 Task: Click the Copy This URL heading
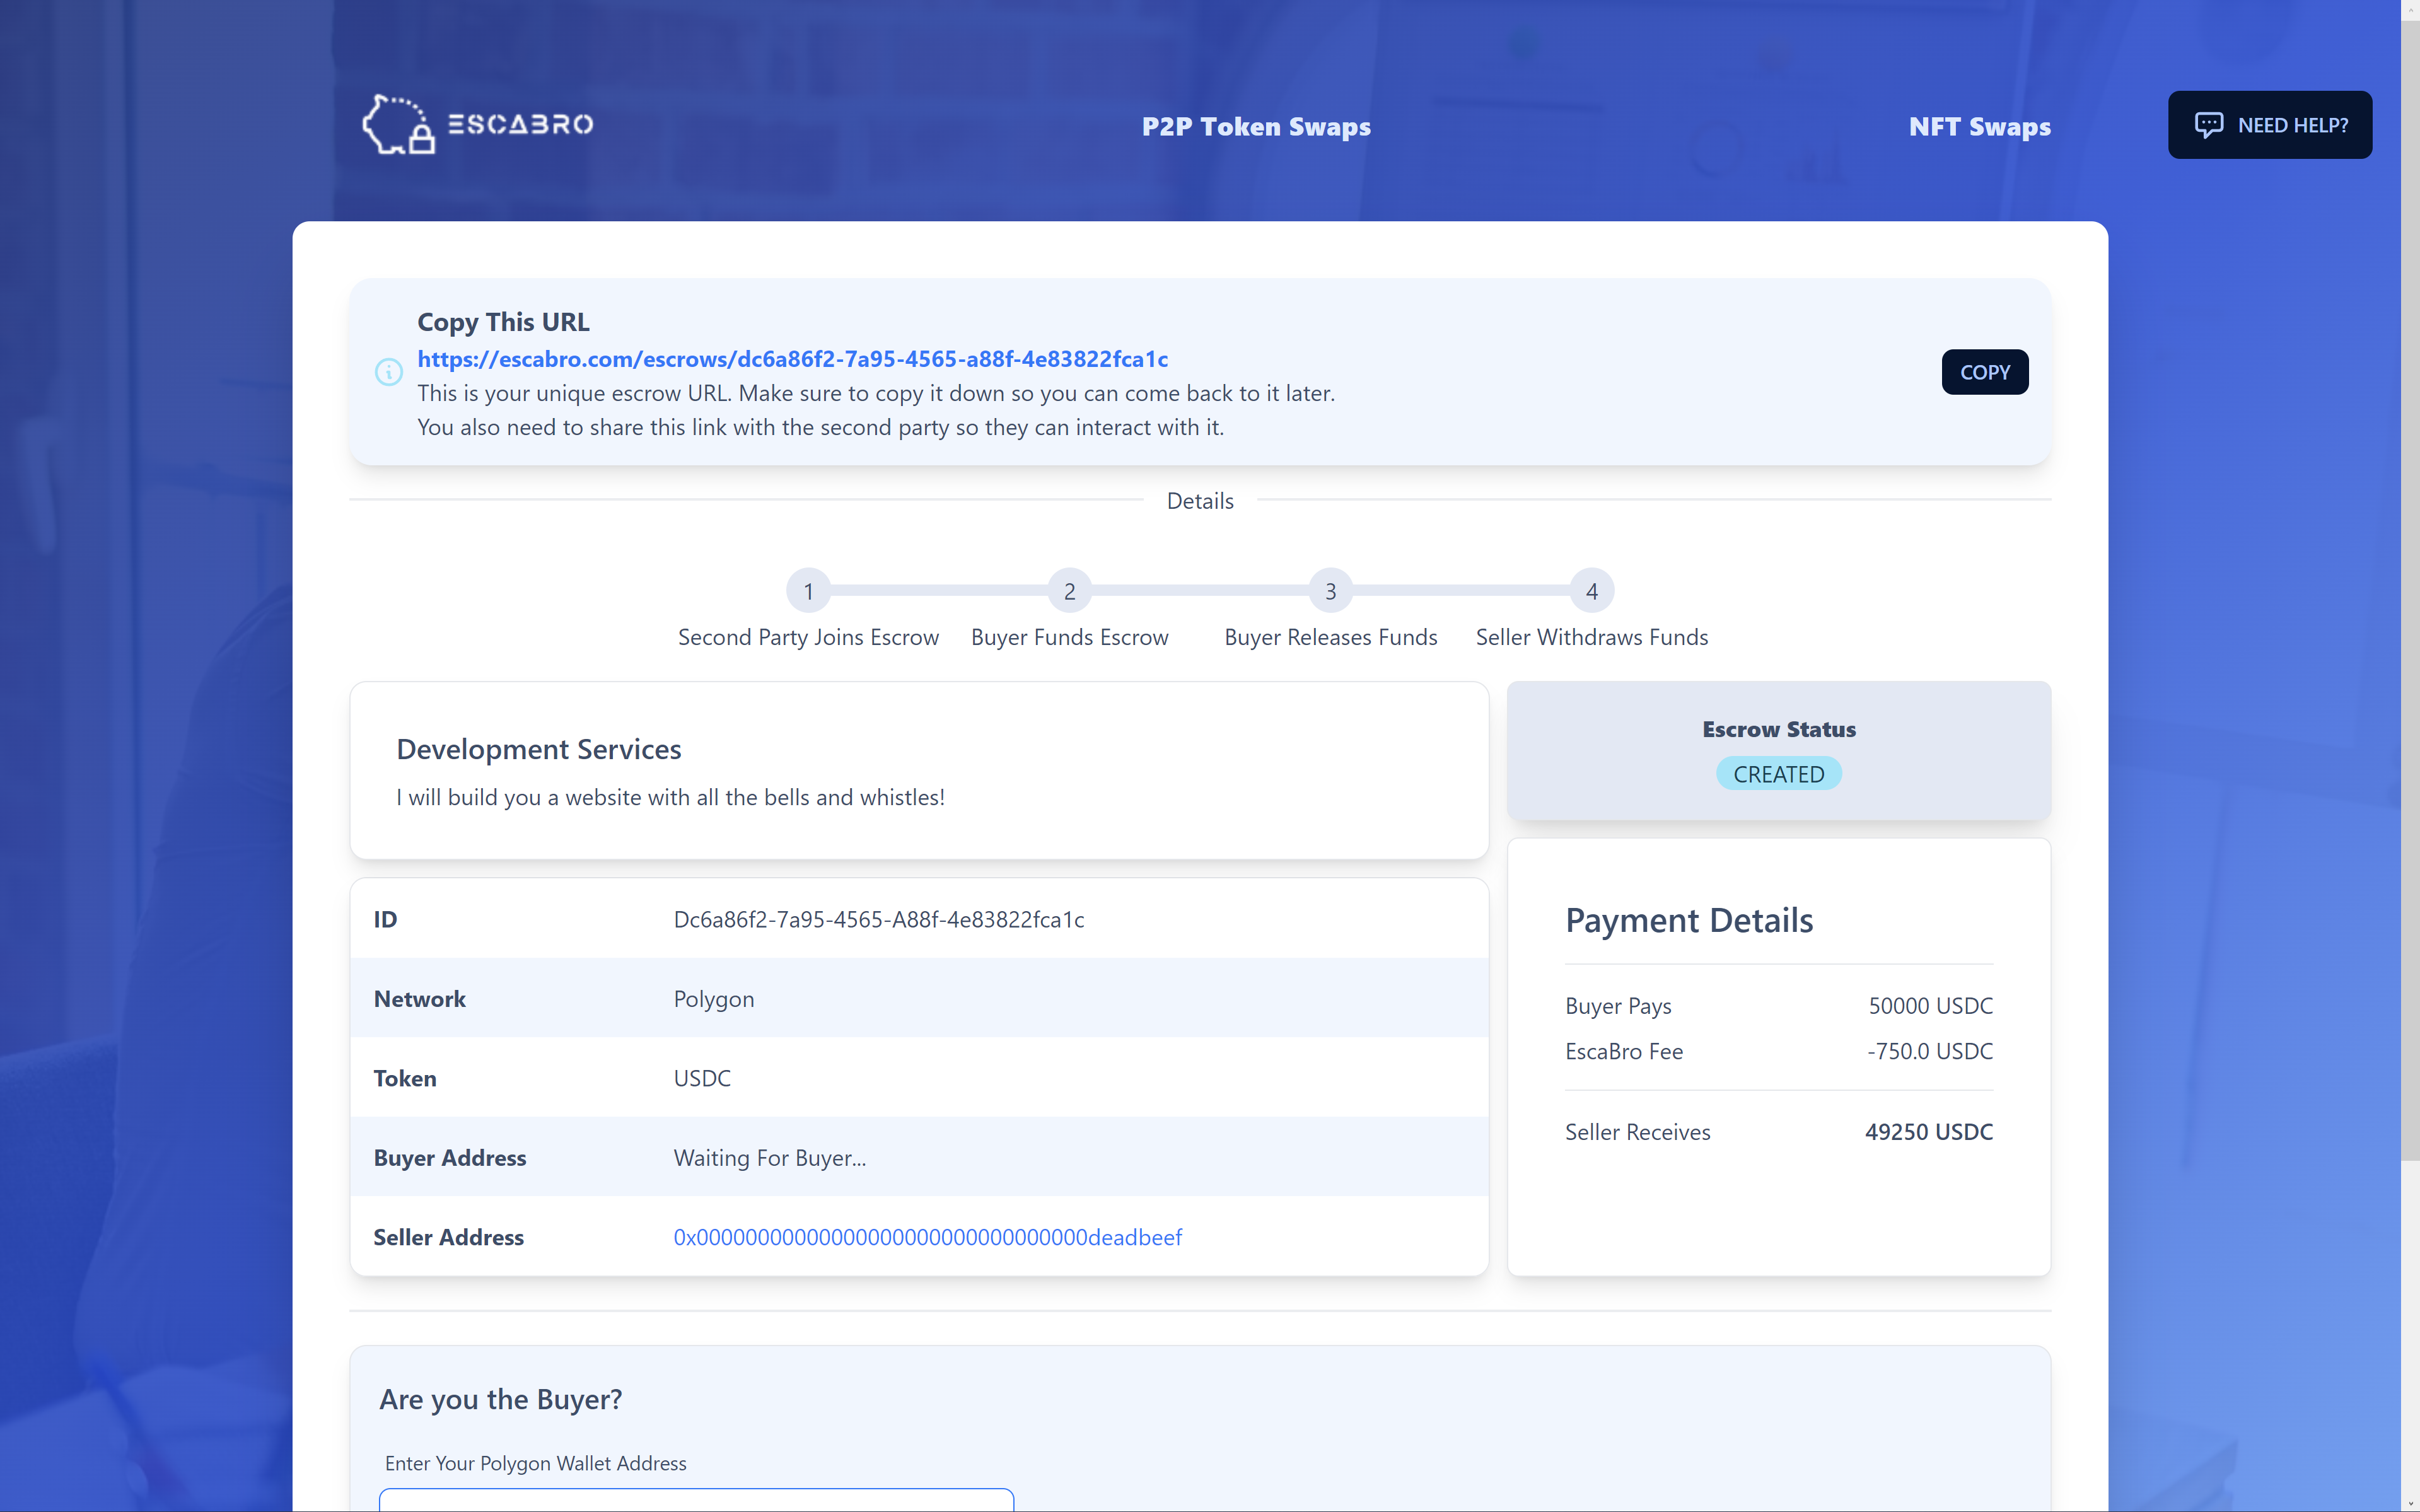click(503, 322)
